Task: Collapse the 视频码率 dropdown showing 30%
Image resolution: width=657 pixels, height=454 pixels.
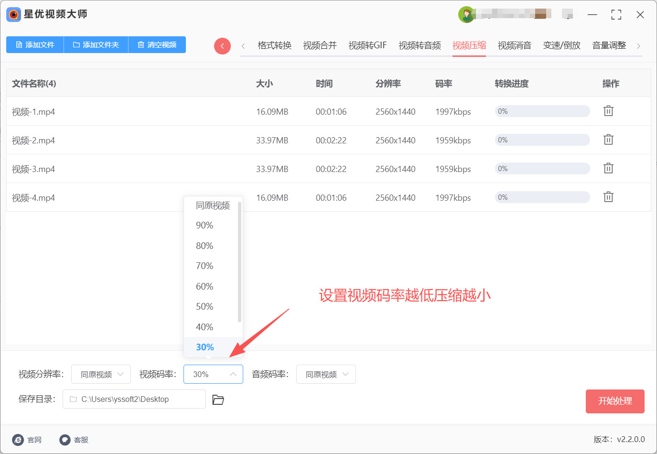Action: [213, 374]
